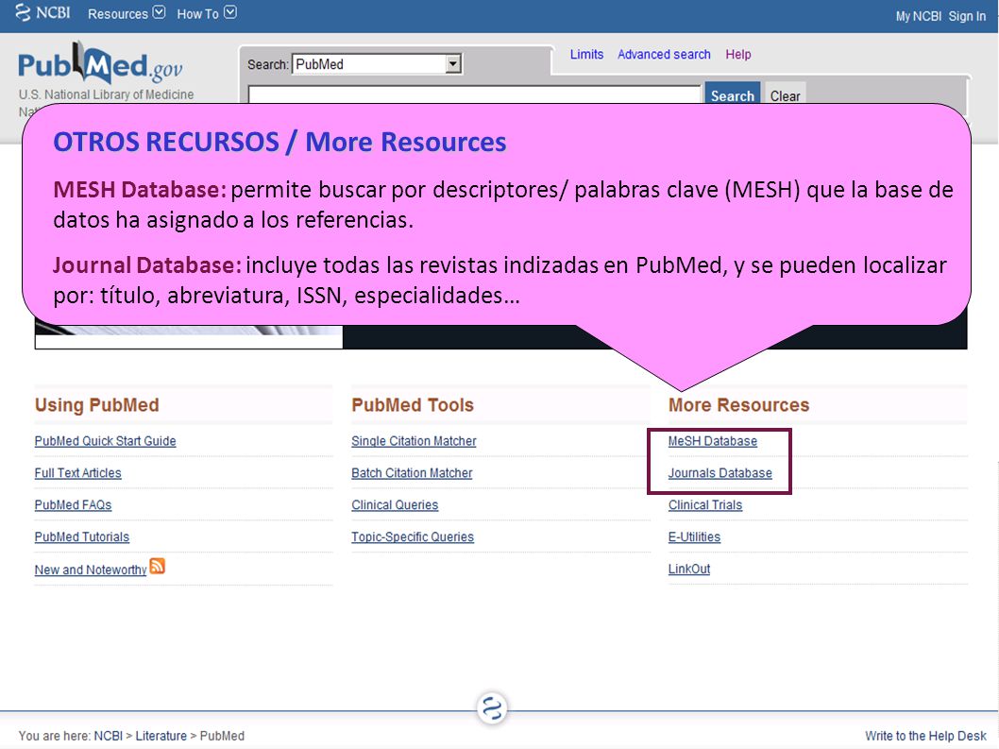This screenshot has width=999, height=749.
Task: Open Topic-Specific Queries link
Action: pyautogui.click(x=413, y=536)
